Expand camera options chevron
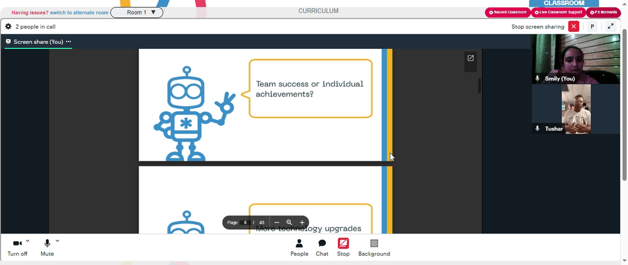 [28, 241]
